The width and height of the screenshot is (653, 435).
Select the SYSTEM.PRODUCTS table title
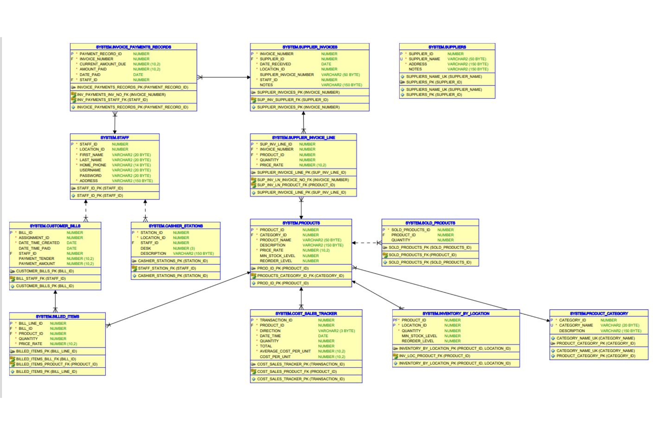[301, 223]
